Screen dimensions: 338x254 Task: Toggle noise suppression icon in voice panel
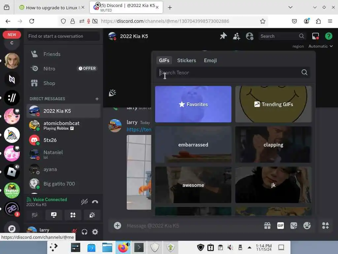84,202
